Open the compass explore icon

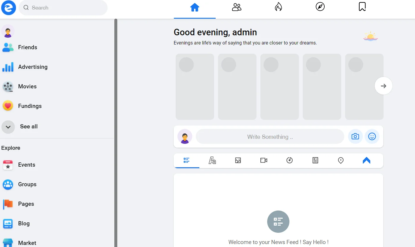tap(320, 7)
